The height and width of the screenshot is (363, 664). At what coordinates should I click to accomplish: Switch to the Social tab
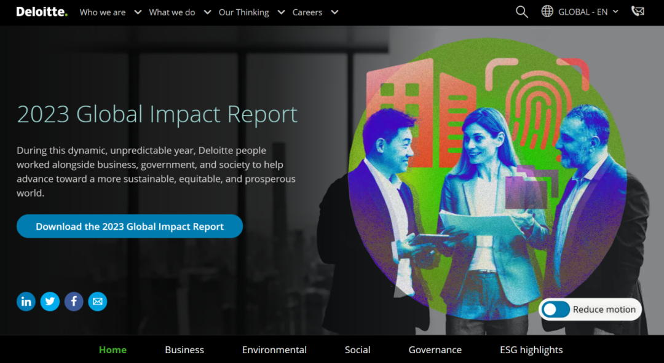pyautogui.click(x=357, y=350)
